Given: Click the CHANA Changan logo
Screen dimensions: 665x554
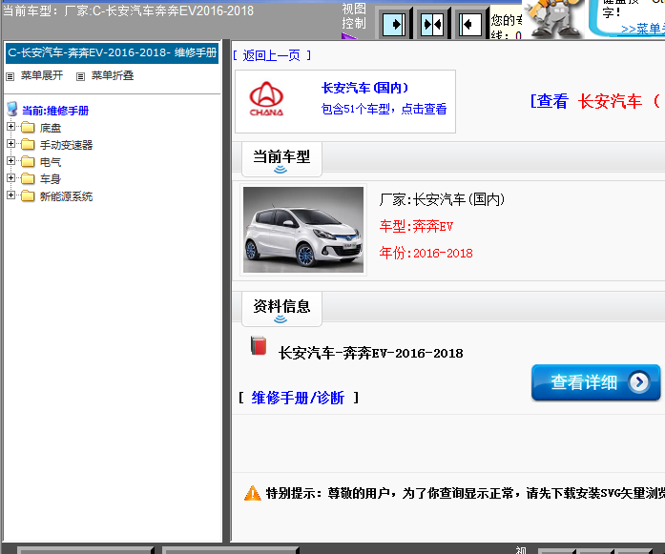Looking at the screenshot, I should (266, 99).
